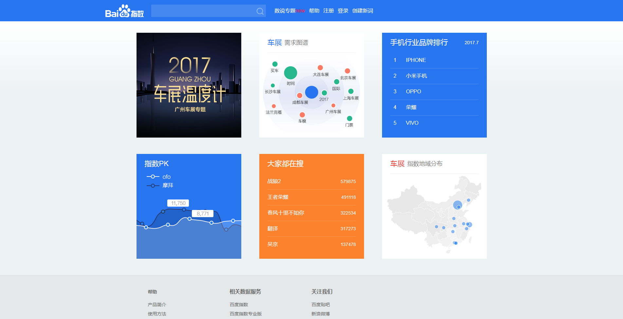Open 使用方法 footer link
The width and height of the screenshot is (623, 319).
tap(157, 314)
